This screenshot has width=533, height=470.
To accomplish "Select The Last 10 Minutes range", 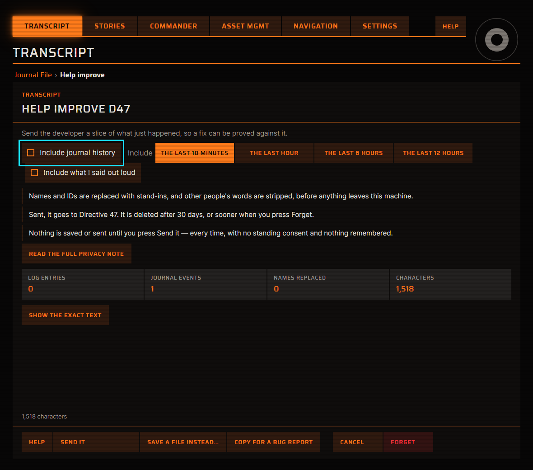I will click(x=194, y=153).
